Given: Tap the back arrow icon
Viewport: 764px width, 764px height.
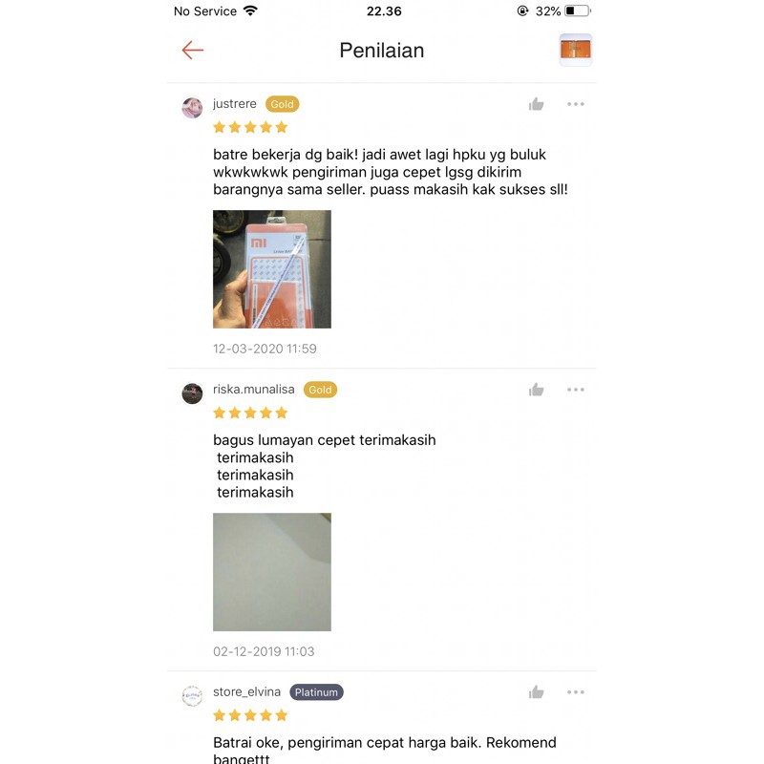Looking at the screenshot, I should [193, 51].
